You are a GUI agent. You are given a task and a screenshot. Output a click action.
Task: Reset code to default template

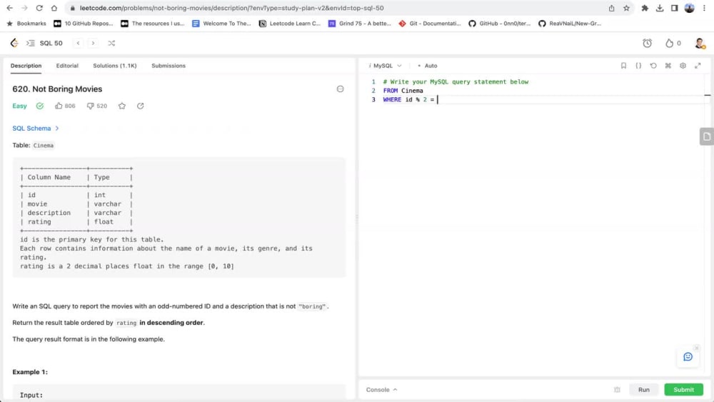pos(653,66)
